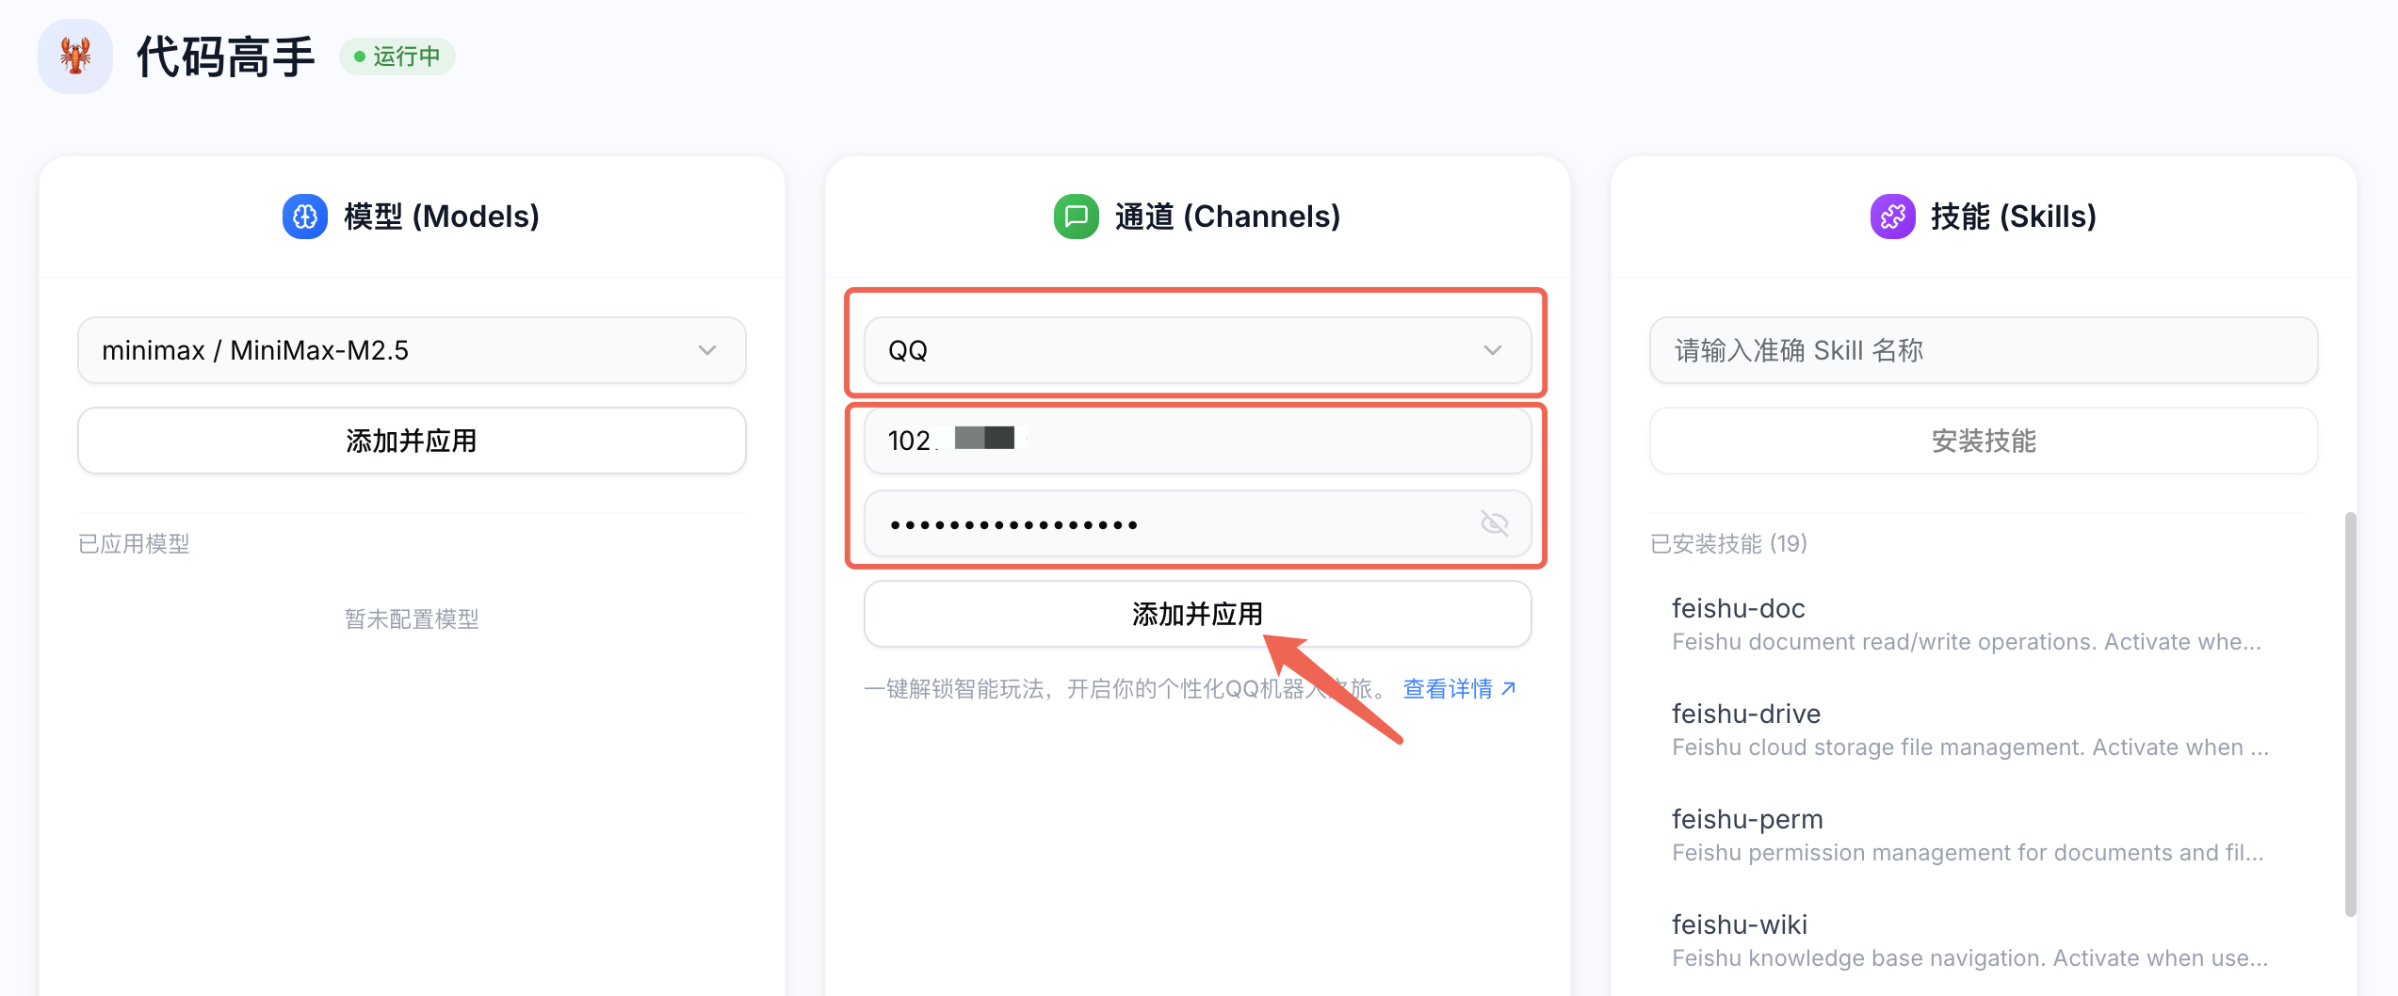Screen dimensions: 2398x996
Task: Open the minimax model dropdown
Action: pyautogui.click(x=412, y=350)
